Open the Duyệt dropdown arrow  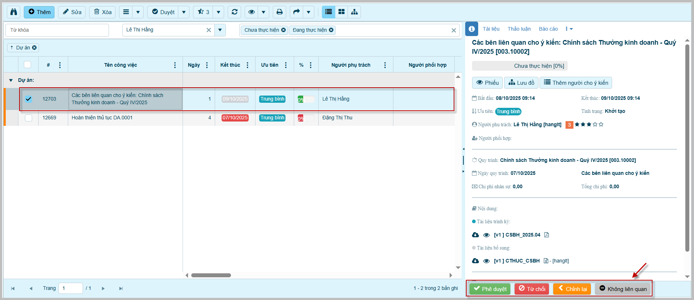tap(184, 12)
